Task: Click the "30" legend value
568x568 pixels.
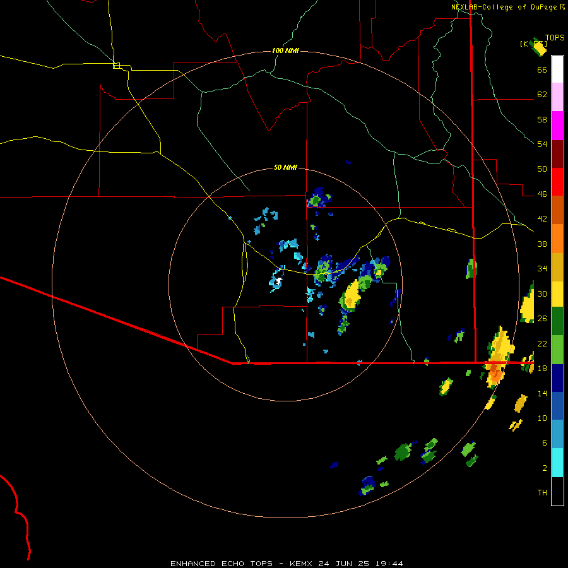Action: [542, 293]
